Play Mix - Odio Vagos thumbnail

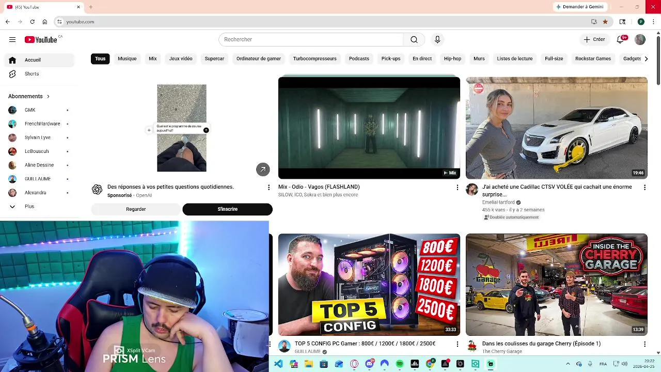pos(369,128)
